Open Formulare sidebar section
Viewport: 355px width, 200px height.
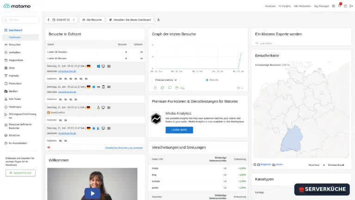[15, 83]
